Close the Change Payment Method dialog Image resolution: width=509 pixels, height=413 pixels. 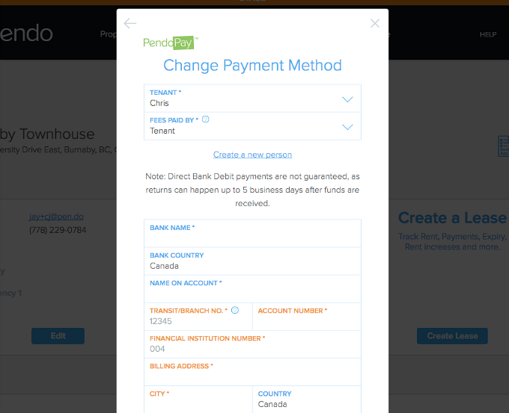[x=375, y=23]
